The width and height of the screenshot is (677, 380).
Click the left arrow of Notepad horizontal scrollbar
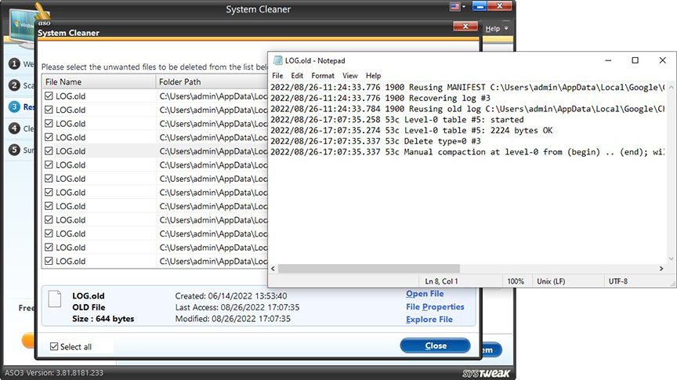point(273,269)
